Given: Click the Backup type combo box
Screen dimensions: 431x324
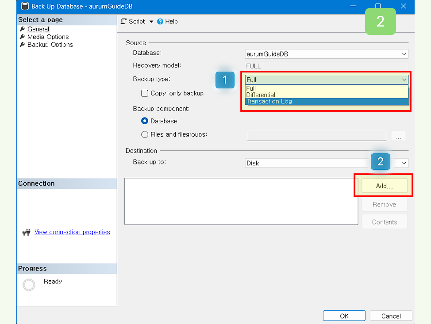Looking at the screenshot, I should [326, 80].
